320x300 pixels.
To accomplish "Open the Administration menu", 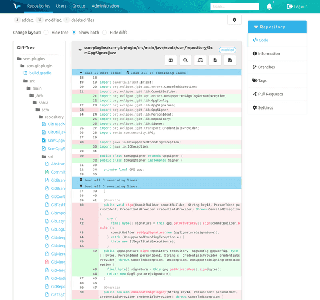I will pos(105,6).
